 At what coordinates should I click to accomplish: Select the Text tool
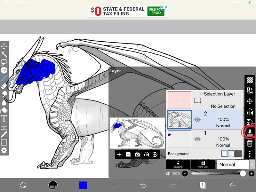point(4,118)
